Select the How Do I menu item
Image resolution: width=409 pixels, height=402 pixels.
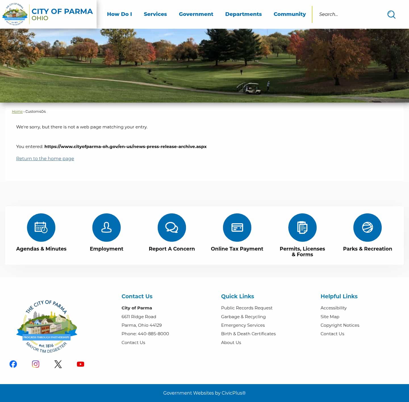(119, 14)
